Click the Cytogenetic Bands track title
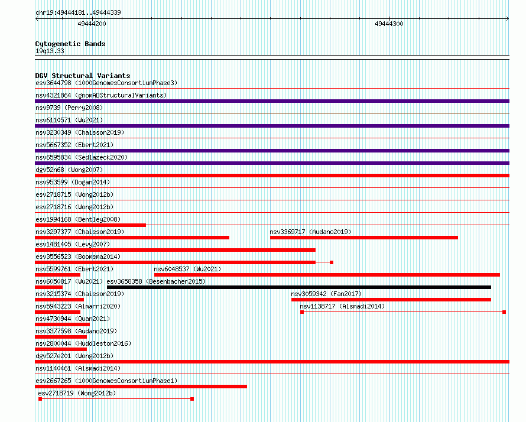Screen dimensions: 526x422 coord(70,44)
